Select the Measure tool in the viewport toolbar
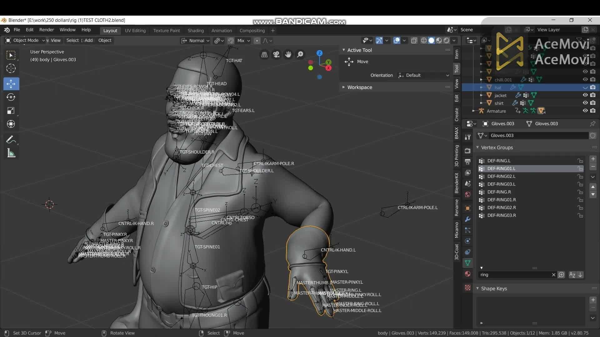Screen dimensions: 600x337 pos(11,153)
